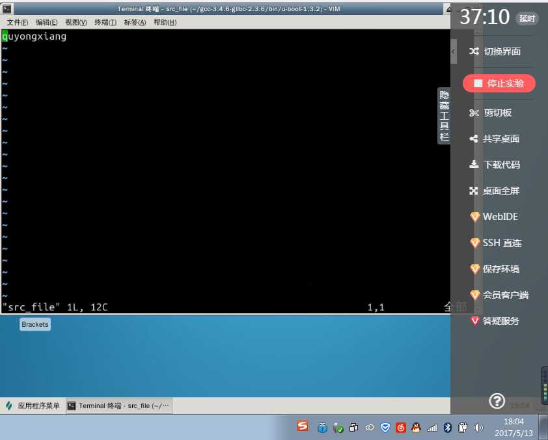The width and height of the screenshot is (548, 440).
Task: Collapse panel with 隐藏工具栏 tab
Action: tap(444, 116)
